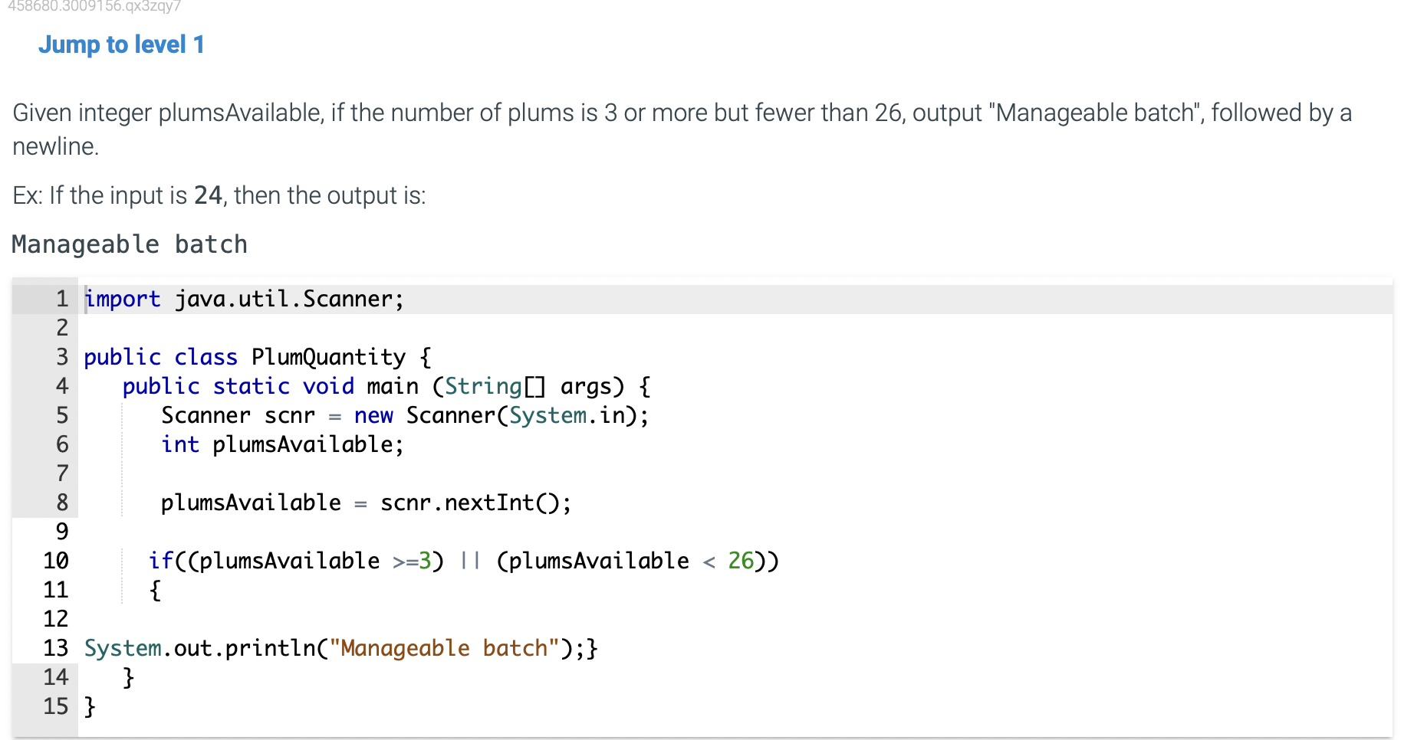Select the plumsAvailable variable on line 6
Viewport: 1414px width, 740px height.
[x=306, y=444]
